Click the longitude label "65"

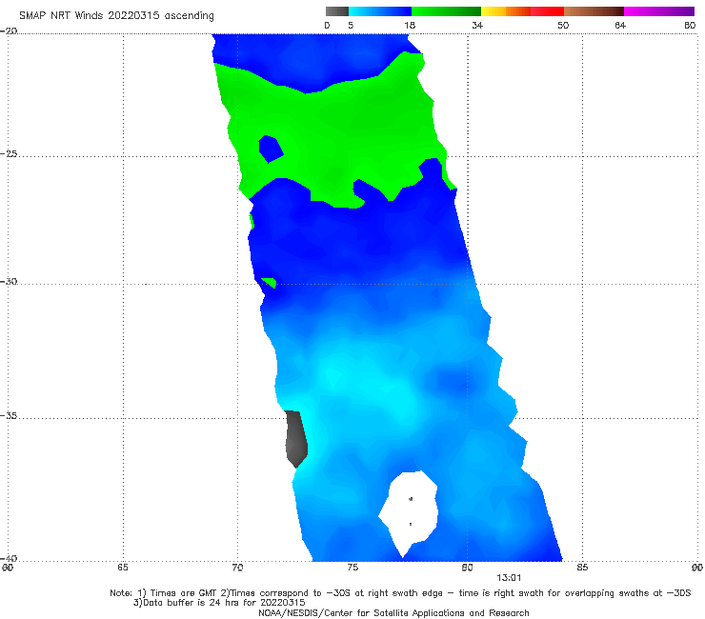point(123,568)
